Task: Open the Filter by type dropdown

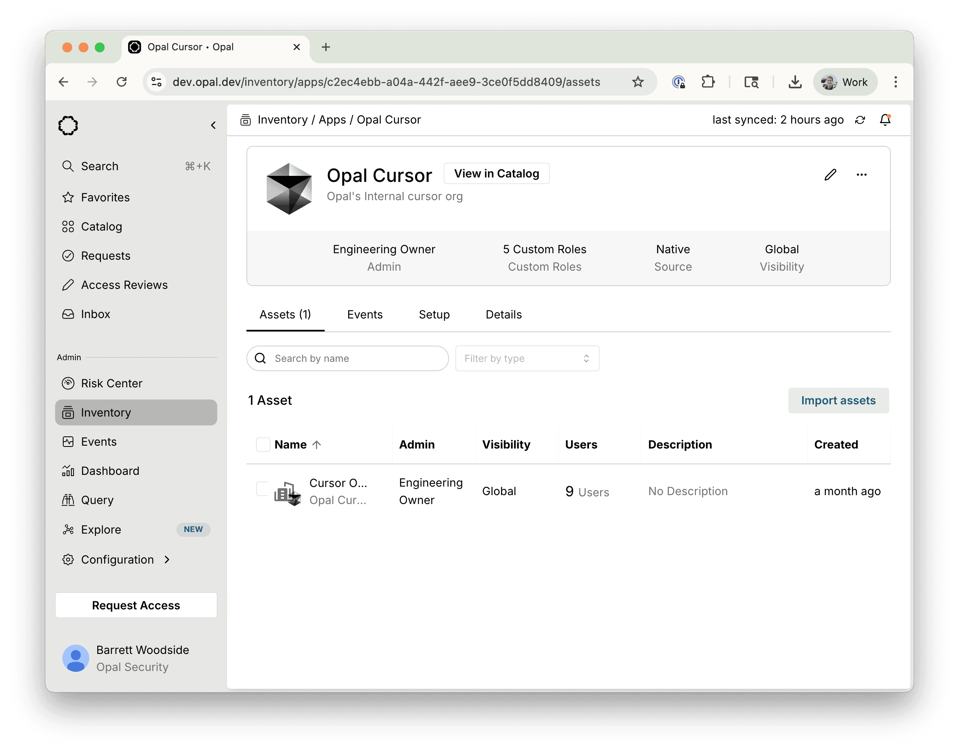Action: click(527, 359)
